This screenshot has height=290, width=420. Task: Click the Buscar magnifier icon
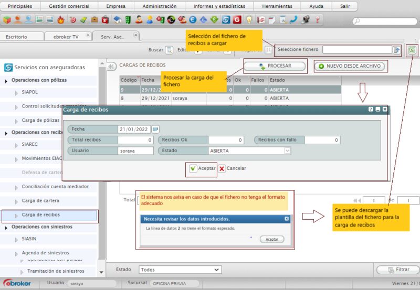[x=169, y=50]
